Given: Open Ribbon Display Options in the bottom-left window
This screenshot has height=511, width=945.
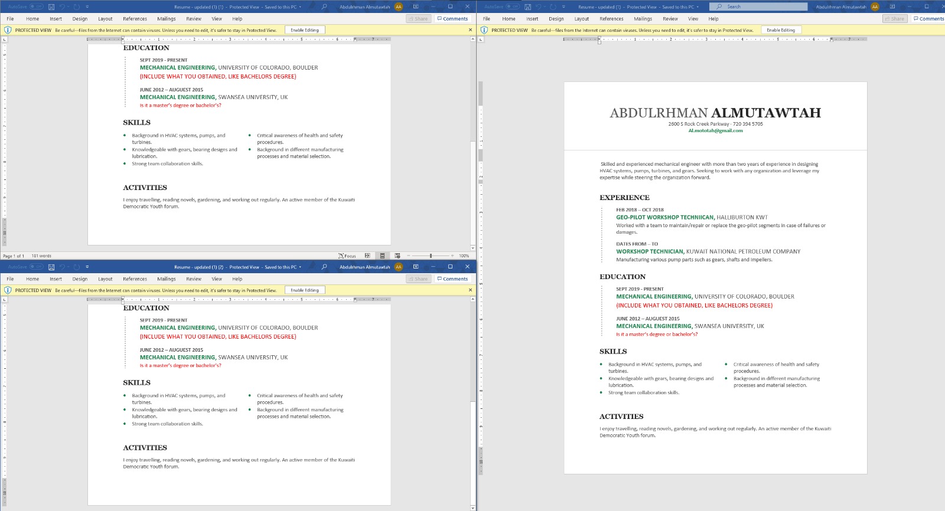Looking at the screenshot, I should click(x=416, y=267).
